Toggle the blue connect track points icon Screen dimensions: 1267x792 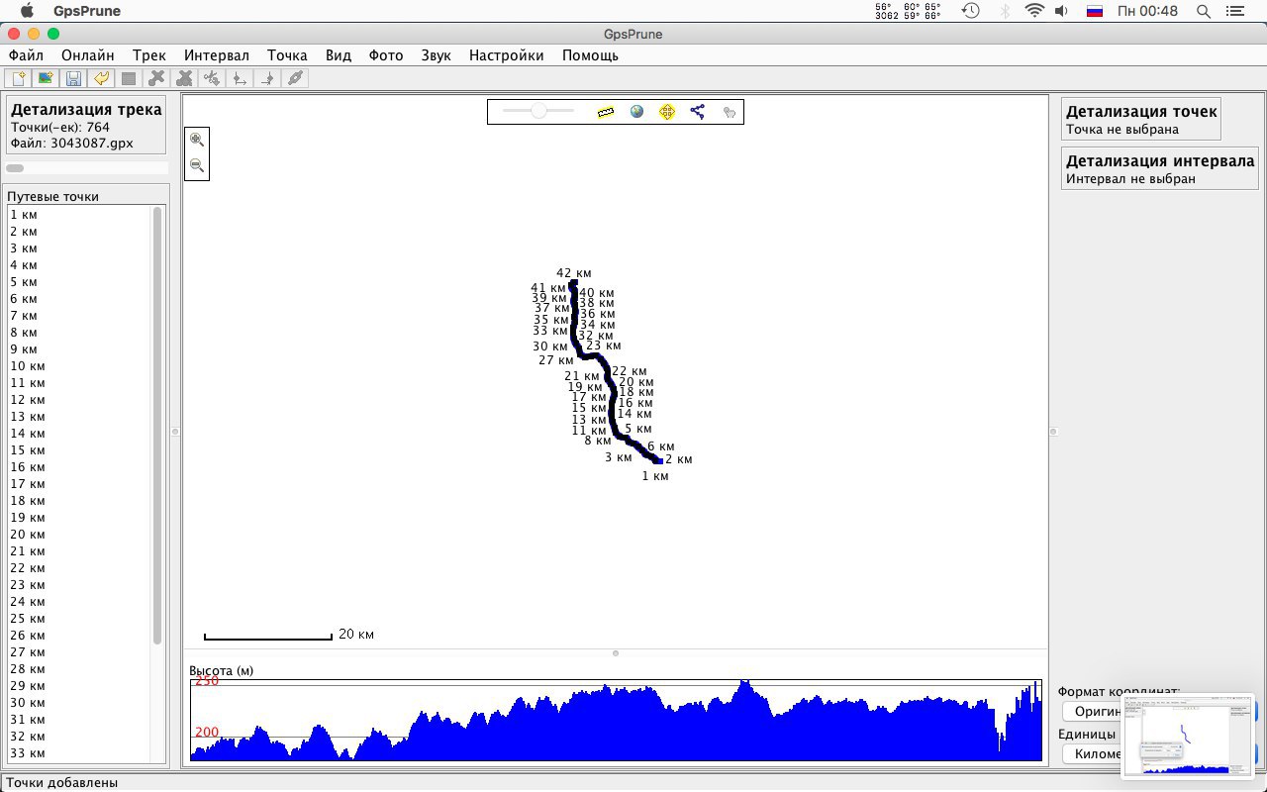pos(698,112)
